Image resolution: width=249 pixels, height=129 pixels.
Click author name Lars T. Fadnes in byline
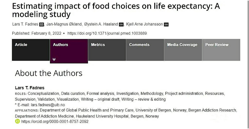25,24
